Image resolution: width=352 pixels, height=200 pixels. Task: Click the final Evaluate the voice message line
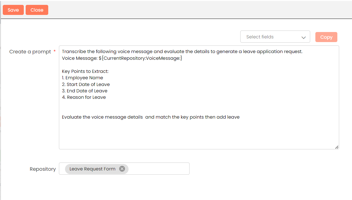point(151,117)
